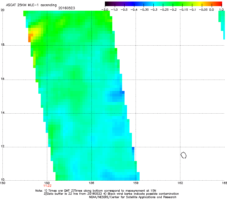Click the NOAA/NESDIS Center credit line
The width and height of the screenshot is (227, 199).
(x=133, y=197)
